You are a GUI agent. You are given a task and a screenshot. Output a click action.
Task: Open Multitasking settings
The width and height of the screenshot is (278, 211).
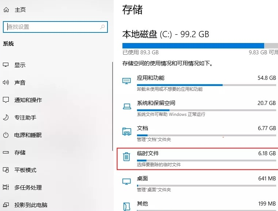click(28, 187)
